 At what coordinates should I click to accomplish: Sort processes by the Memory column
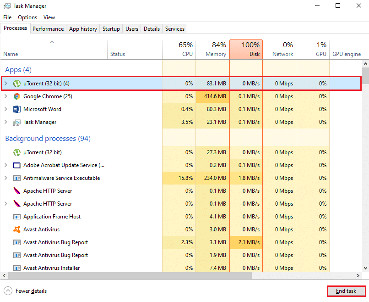212,49
